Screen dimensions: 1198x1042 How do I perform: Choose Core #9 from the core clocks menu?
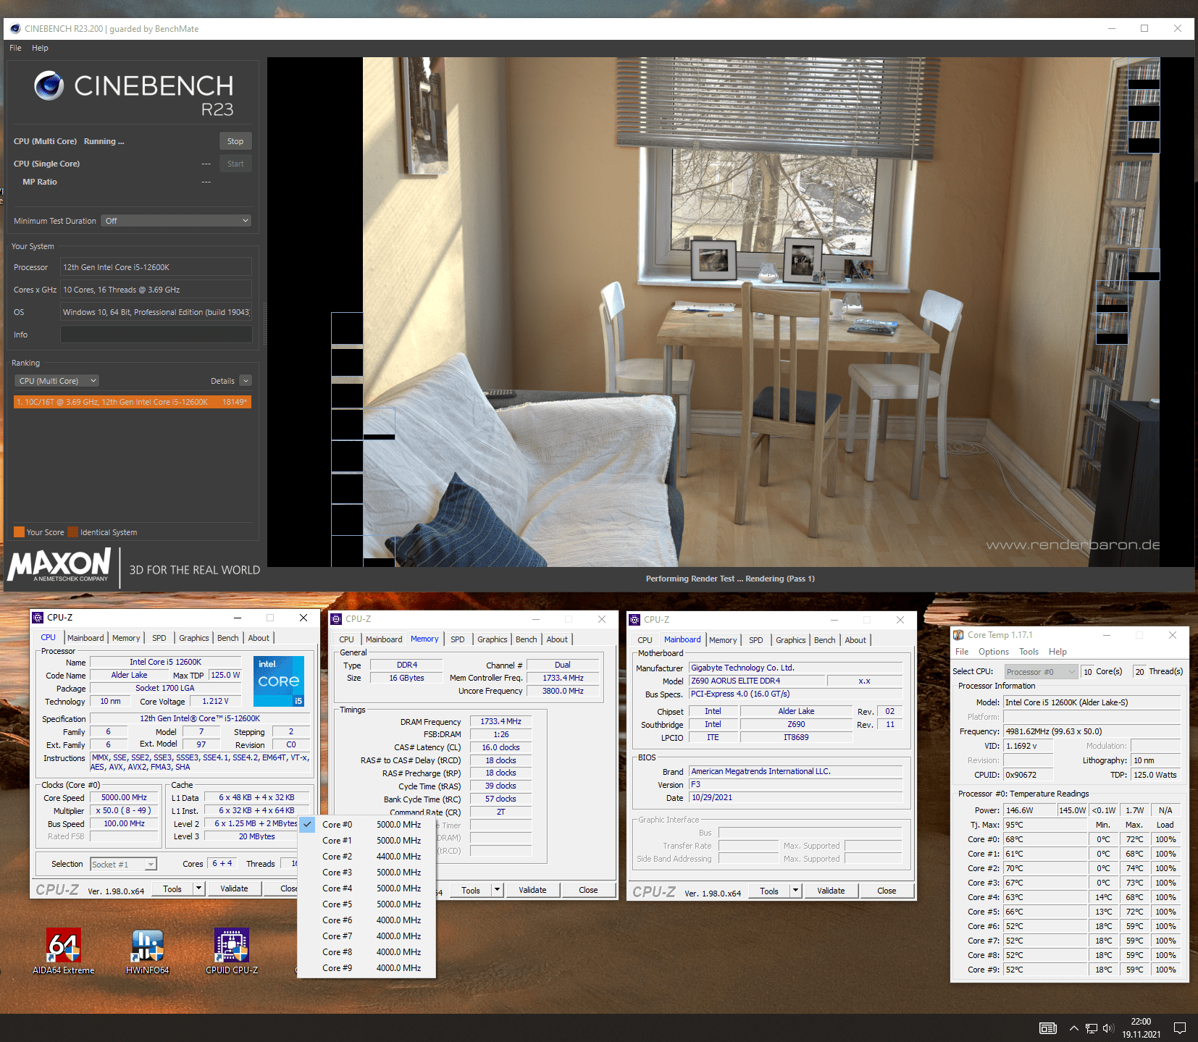coord(366,968)
